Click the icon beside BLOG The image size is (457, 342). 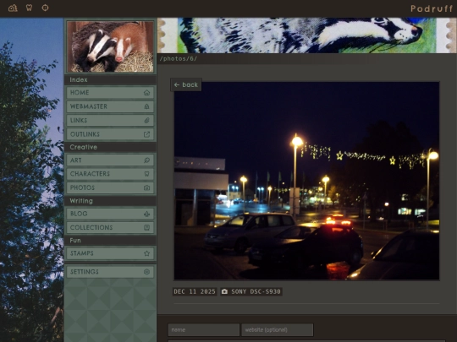tap(146, 214)
